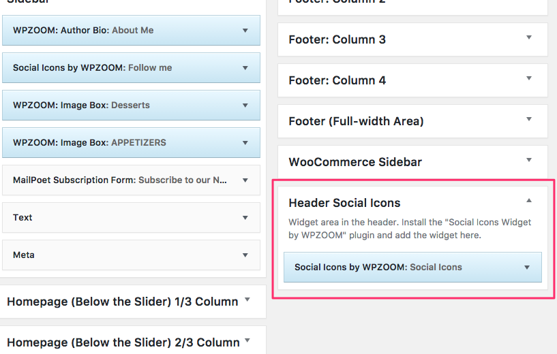Image resolution: width=557 pixels, height=354 pixels.
Task: Open the Image Box APPETIZERS widget arrow
Action: (245, 142)
